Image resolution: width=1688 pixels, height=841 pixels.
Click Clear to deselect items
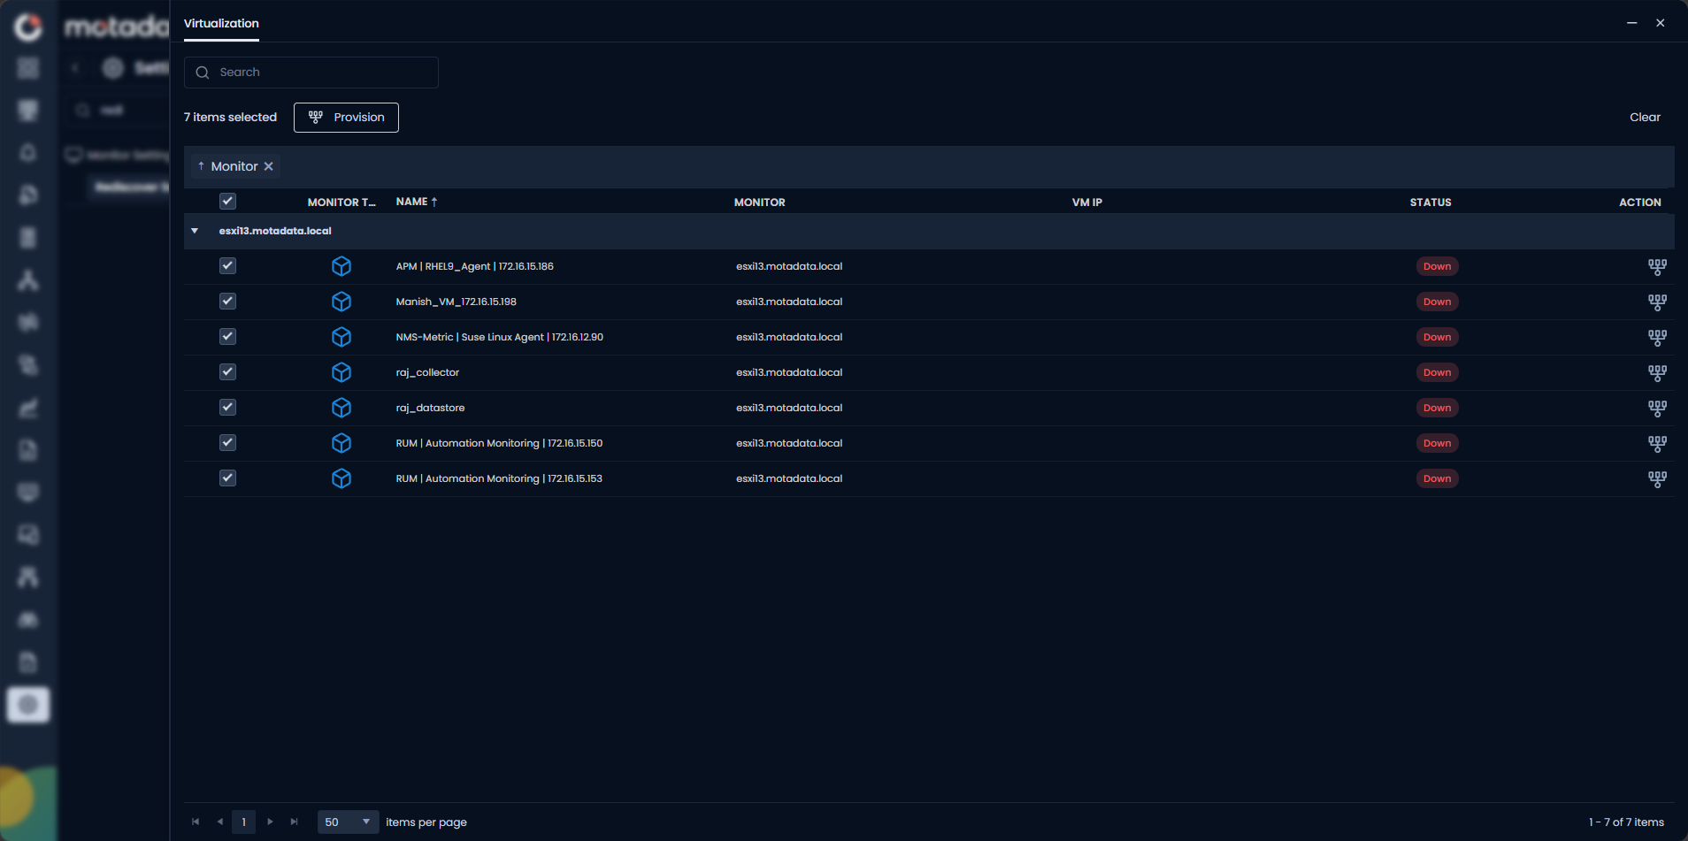[x=1645, y=118]
